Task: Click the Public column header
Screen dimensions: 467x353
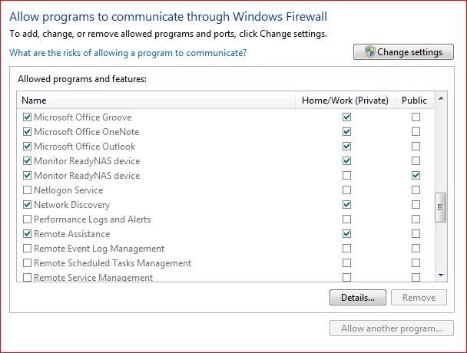Action: click(415, 101)
